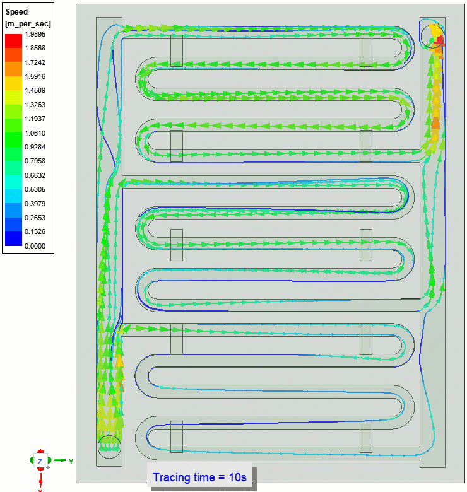Screen dimensions: 467x492
Task: Click the 'Tracing time = 10s' label
Action: 200,477
